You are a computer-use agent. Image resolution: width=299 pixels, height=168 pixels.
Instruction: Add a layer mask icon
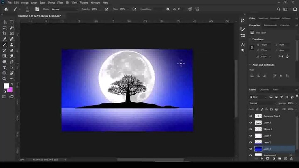click(268, 158)
